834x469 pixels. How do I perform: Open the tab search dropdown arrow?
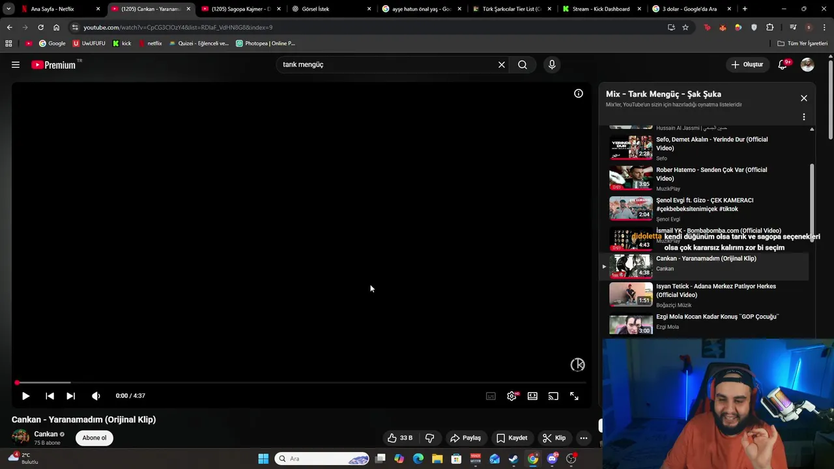tap(8, 9)
